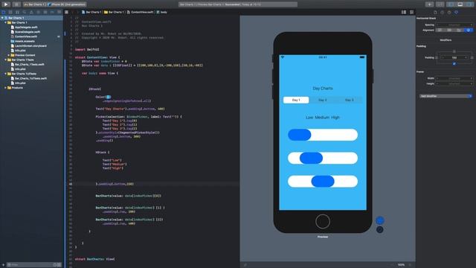Collapse the Bar Charts 1Tests group

coord(6,60)
